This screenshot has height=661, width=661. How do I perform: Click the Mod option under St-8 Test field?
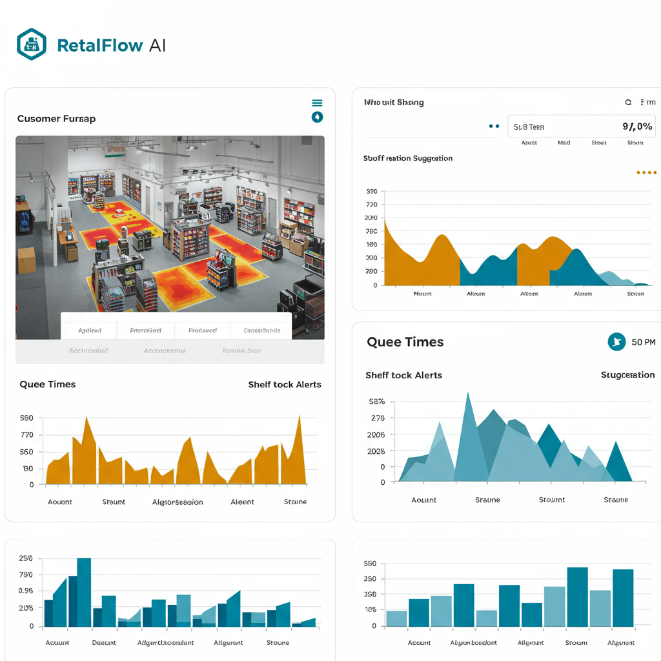click(x=563, y=142)
